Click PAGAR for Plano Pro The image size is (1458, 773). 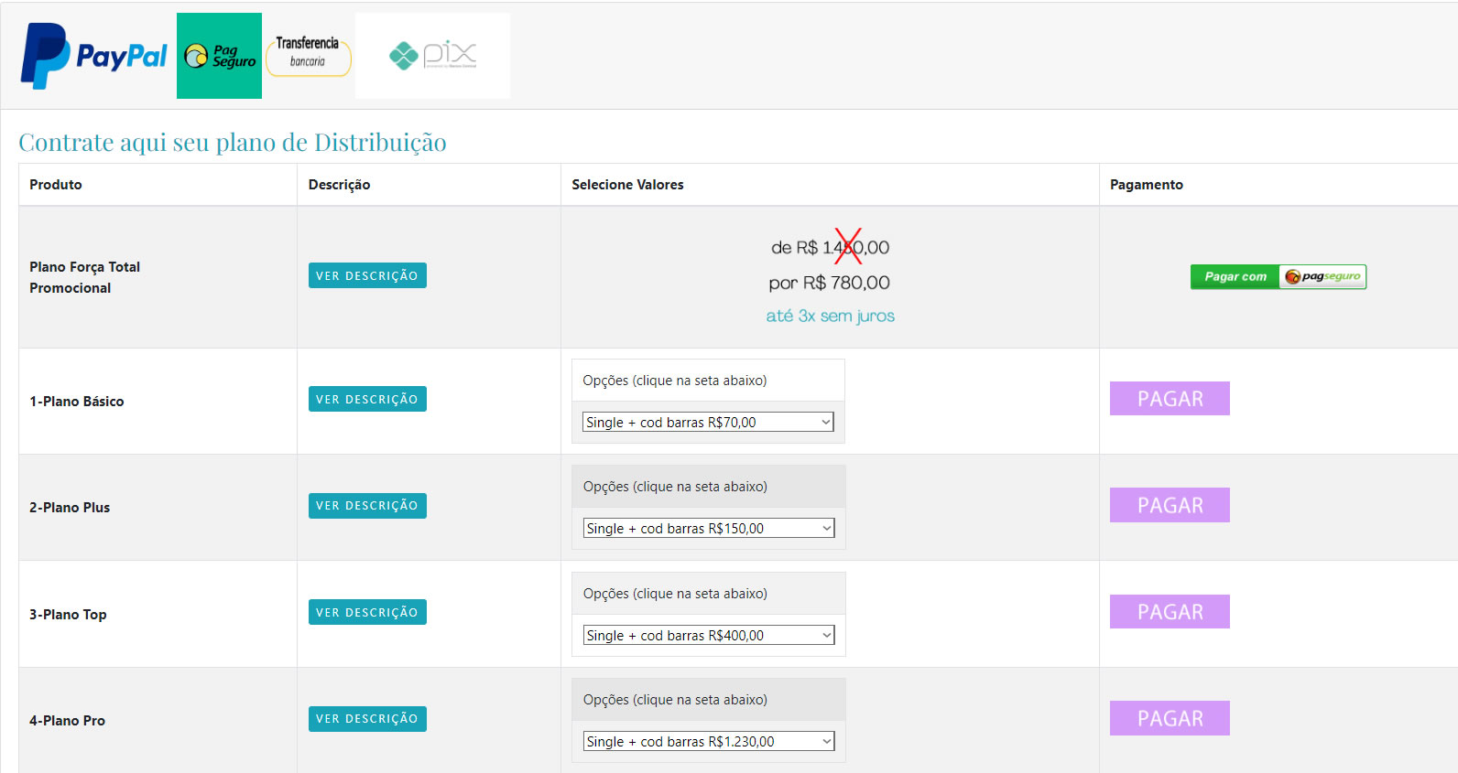(1170, 718)
